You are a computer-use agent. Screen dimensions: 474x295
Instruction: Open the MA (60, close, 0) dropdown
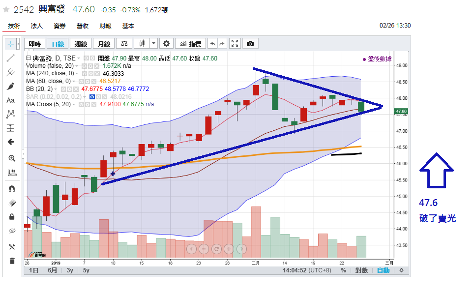(x=73, y=81)
